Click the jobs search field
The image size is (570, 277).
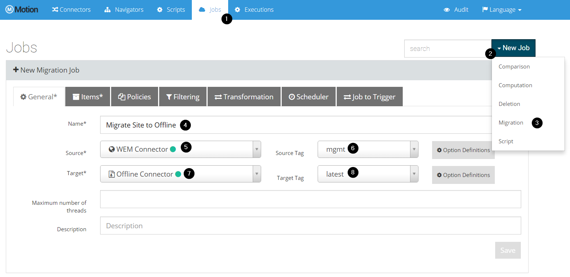(x=448, y=48)
